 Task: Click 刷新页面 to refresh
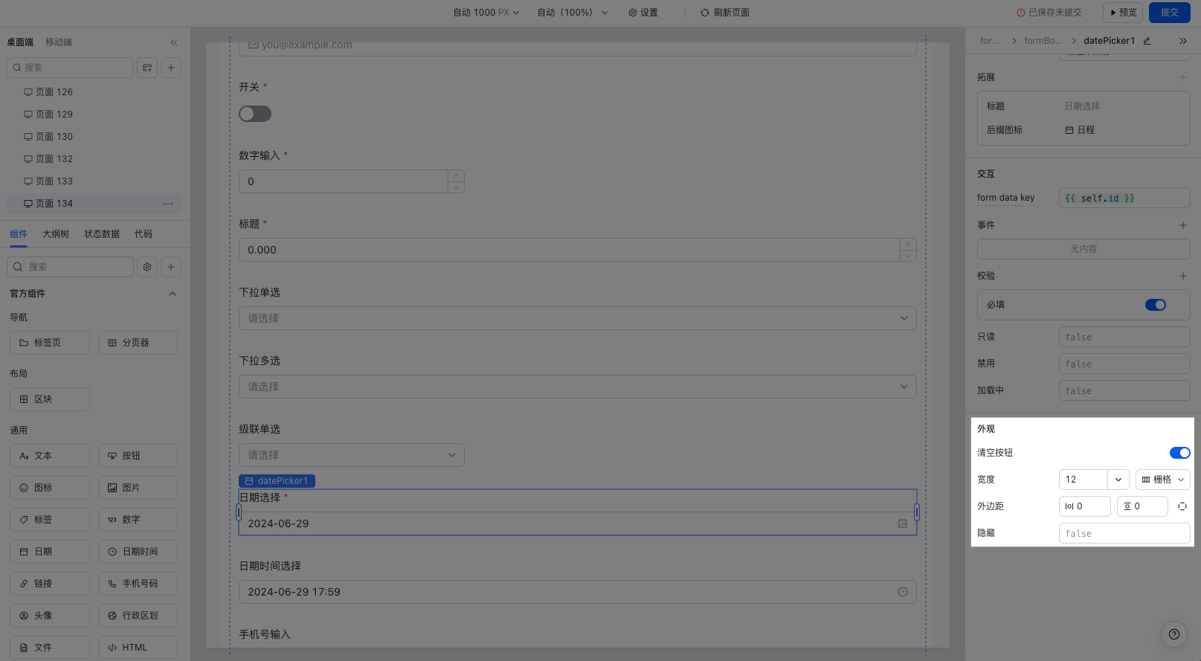tap(725, 13)
